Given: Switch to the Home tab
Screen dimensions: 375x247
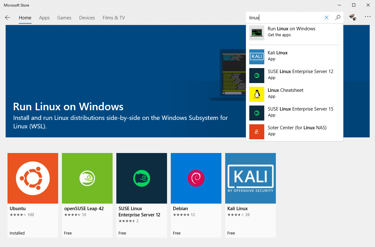Looking at the screenshot, I should [25, 18].
